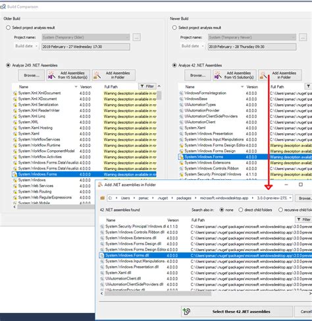Select Newer Build project analysis result radio

click(174, 28)
